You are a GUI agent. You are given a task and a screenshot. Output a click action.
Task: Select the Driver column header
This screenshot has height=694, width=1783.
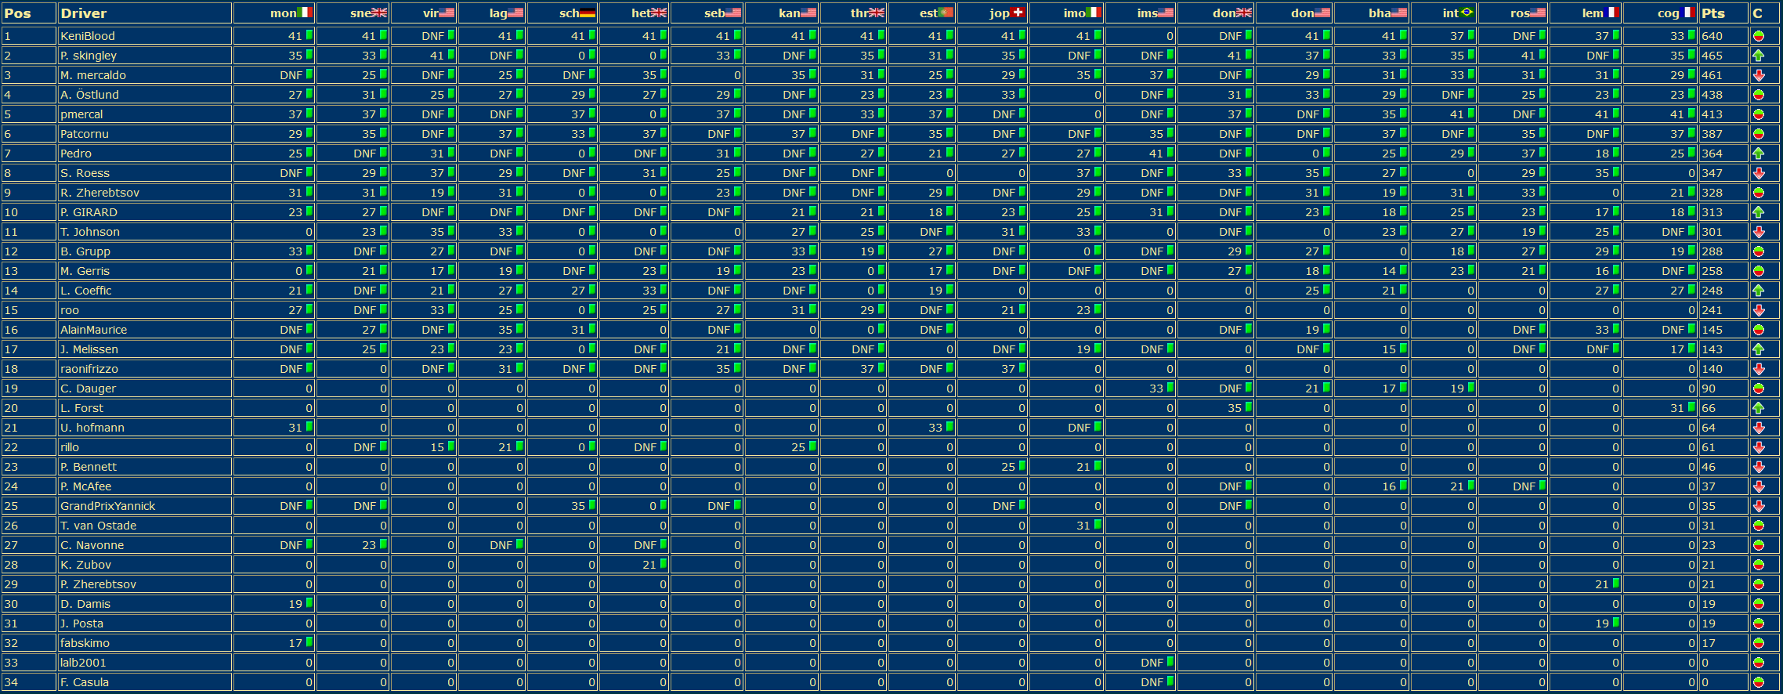coord(84,13)
